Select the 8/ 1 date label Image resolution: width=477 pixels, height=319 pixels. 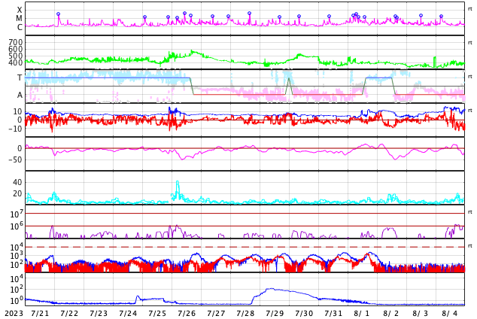(x=362, y=313)
